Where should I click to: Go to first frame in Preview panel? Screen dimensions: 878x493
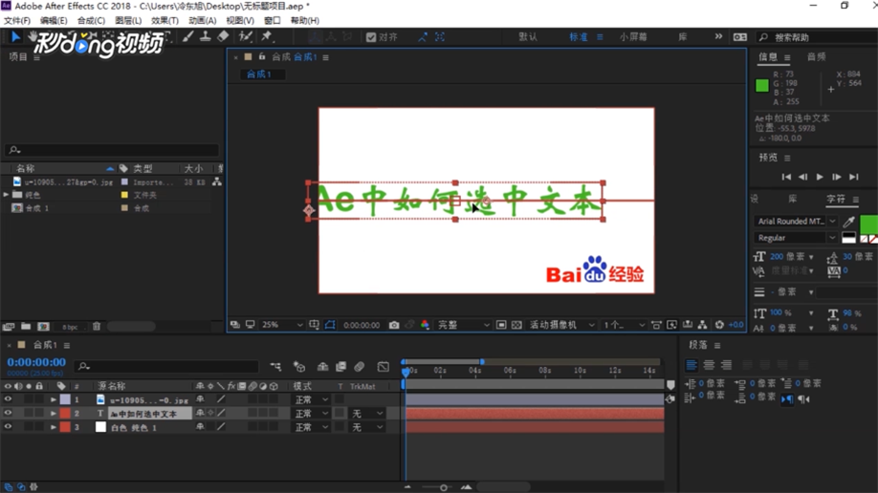click(786, 177)
